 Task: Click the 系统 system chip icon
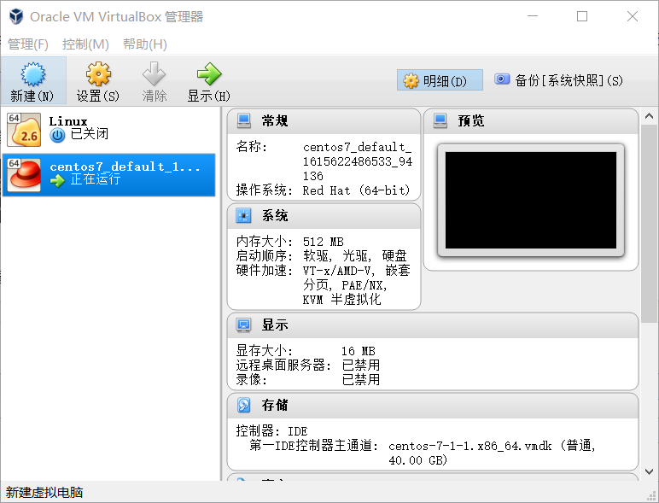[x=244, y=216]
